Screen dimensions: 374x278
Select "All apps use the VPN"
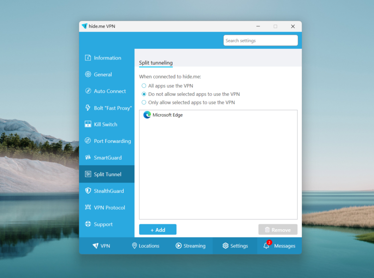pos(144,86)
